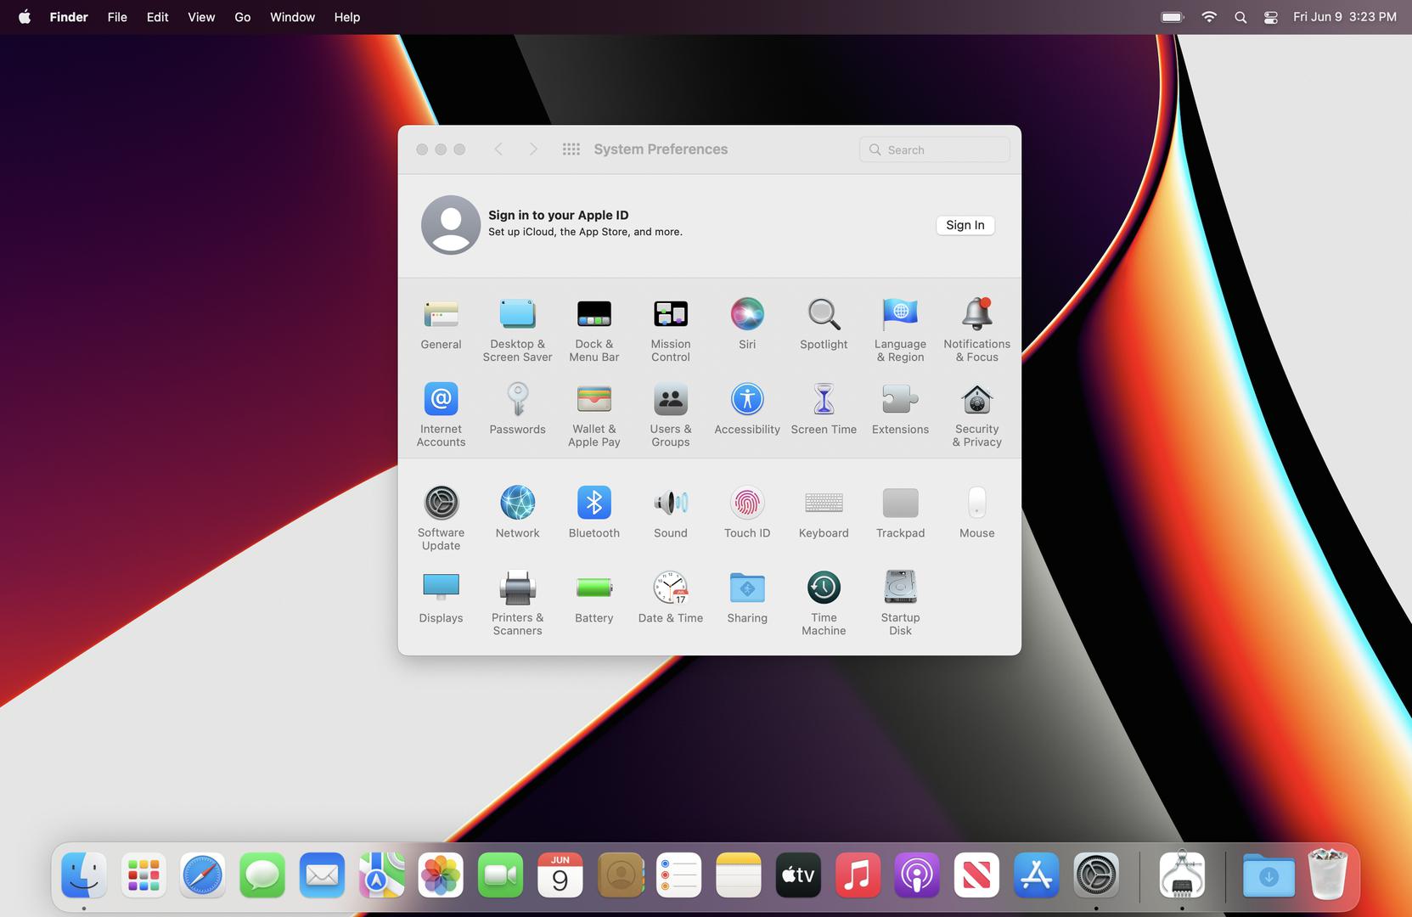Open Music app in the Dock
The width and height of the screenshot is (1412, 917).
point(858,875)
